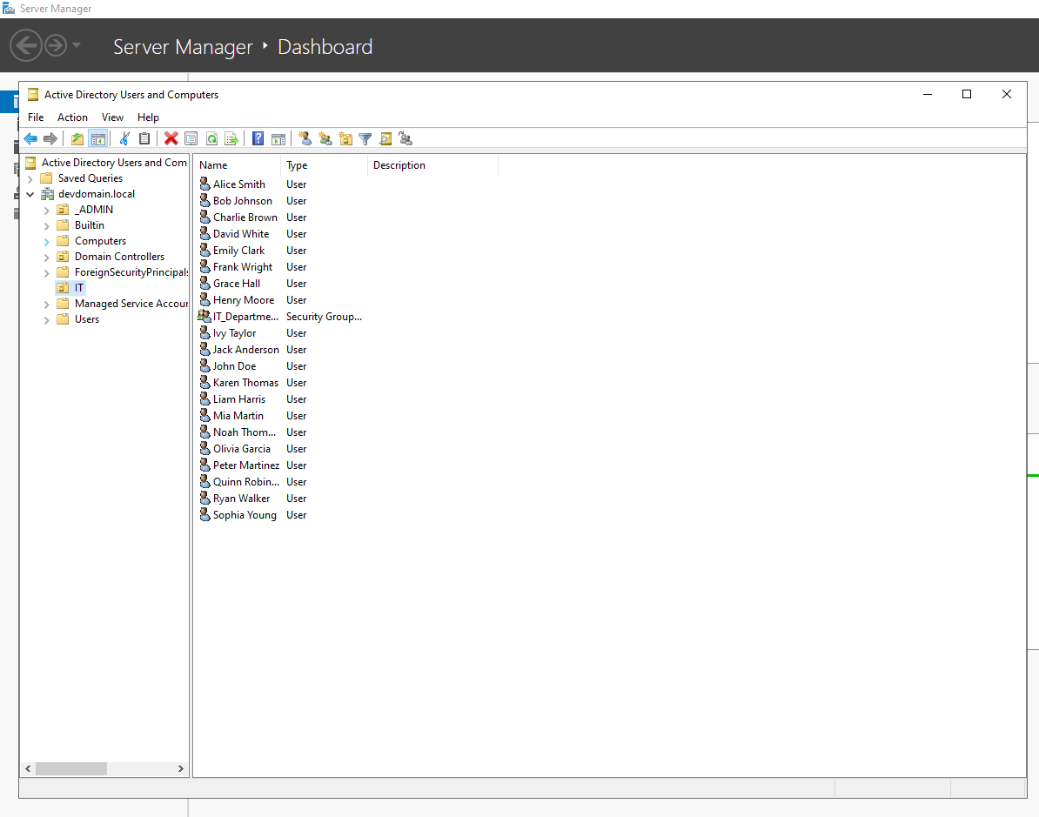
Task: Click the Saved Queries folder icon
Action: (x=46, y=178)
